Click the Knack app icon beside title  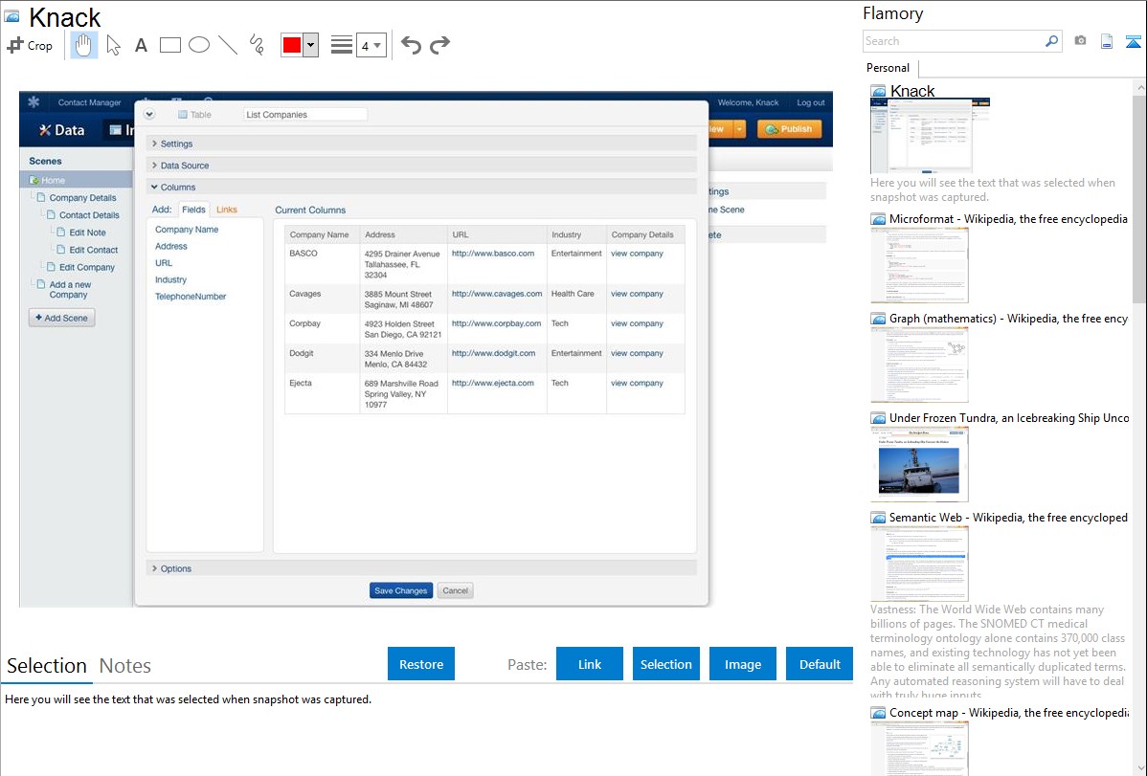coord(11,17)
